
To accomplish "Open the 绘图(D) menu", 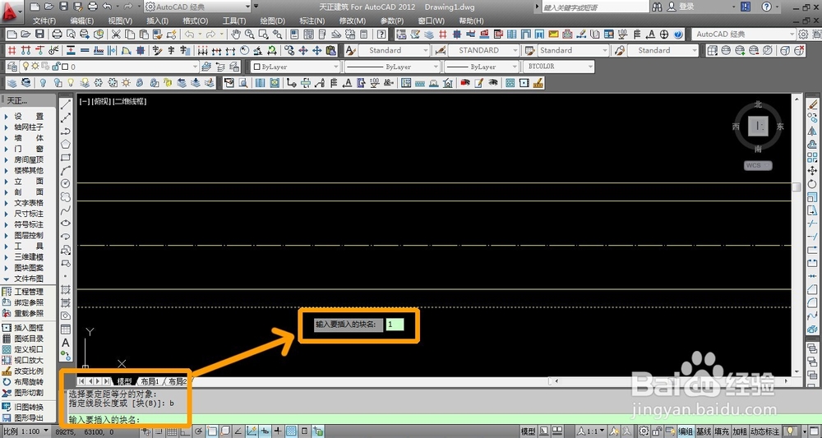I will [273, 21].
